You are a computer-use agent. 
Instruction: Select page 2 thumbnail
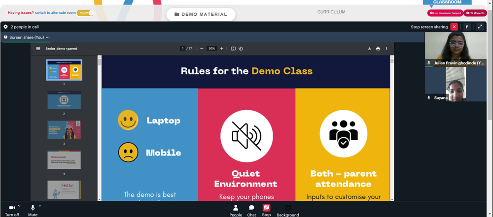pos(64,100)
